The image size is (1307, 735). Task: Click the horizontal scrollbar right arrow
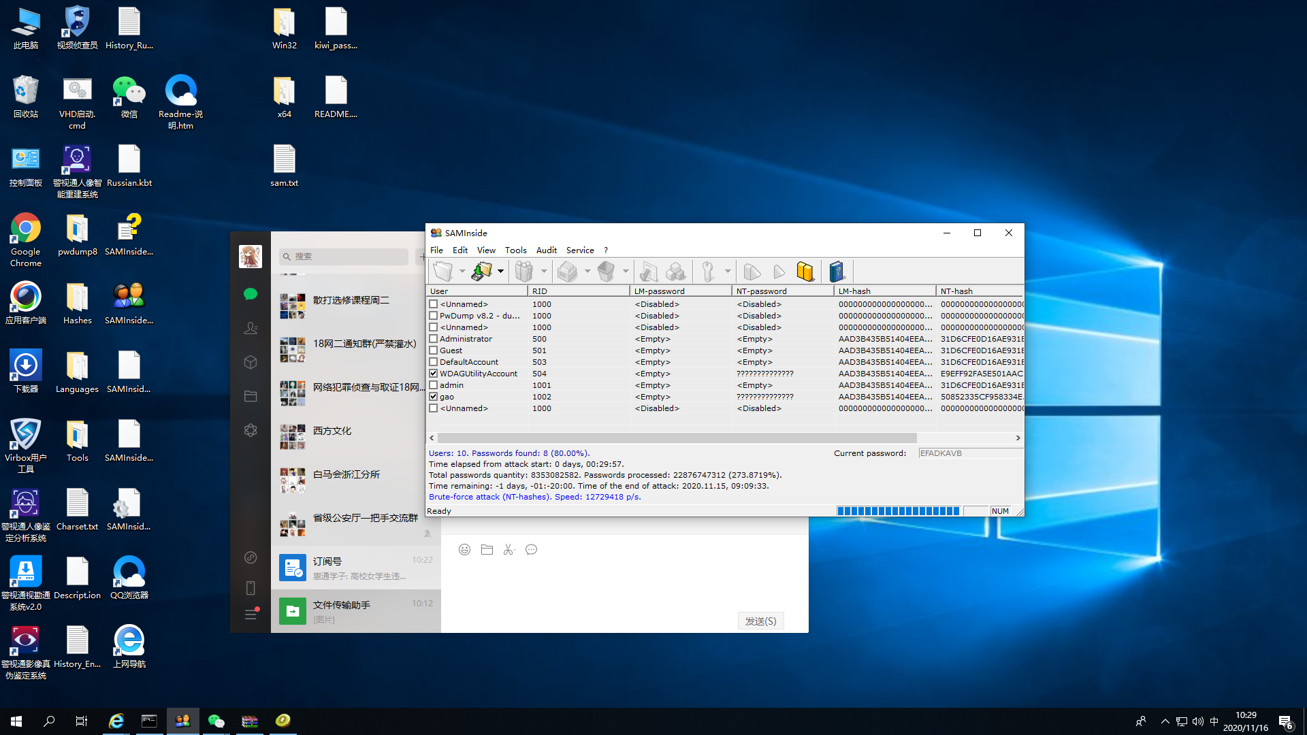coord(1018,438)
